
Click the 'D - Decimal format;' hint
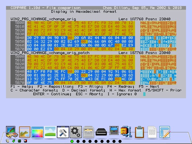click(84, 90)
